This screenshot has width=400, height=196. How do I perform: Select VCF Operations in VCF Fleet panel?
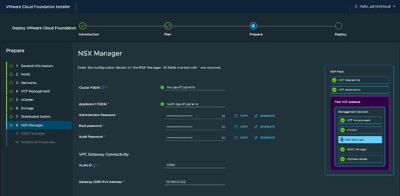(x=360, y=80)
